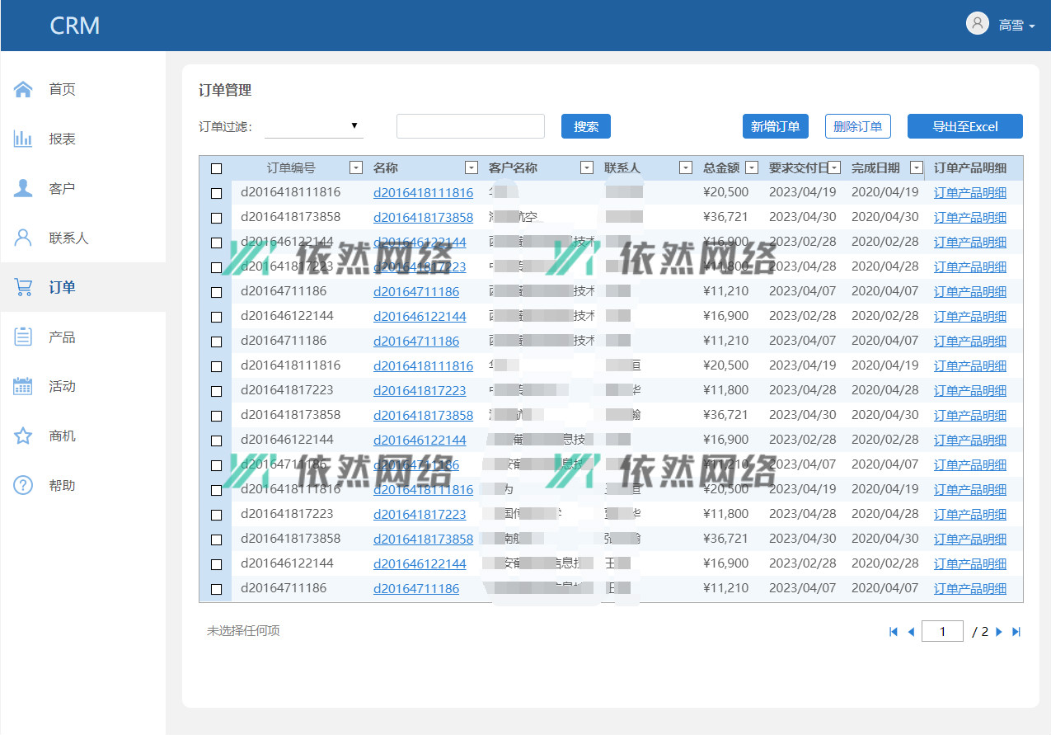The image size is (1051, 735).
Task: Focus the order search text field
Action: click(470, 126)
